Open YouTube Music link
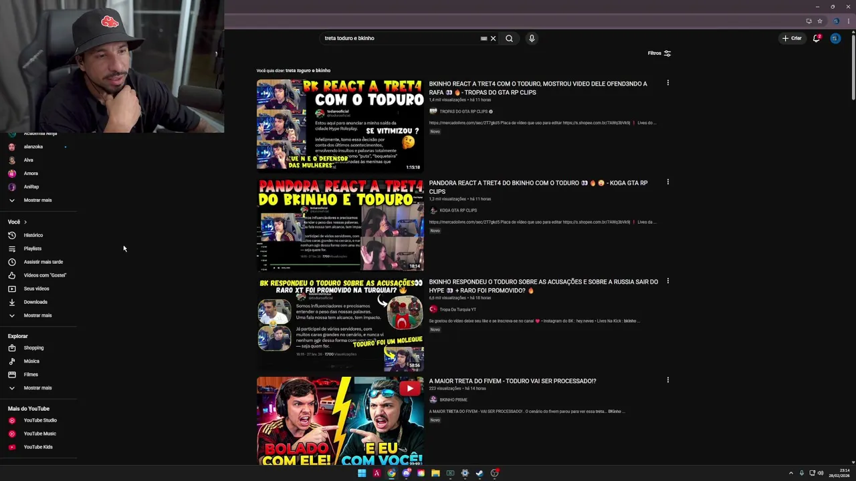Image resolution: width=856 pixels, height=481 pixels. tap(39, 434)
